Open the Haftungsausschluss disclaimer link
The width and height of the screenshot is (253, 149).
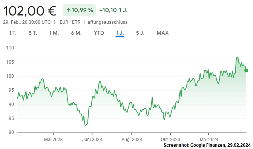106,22
